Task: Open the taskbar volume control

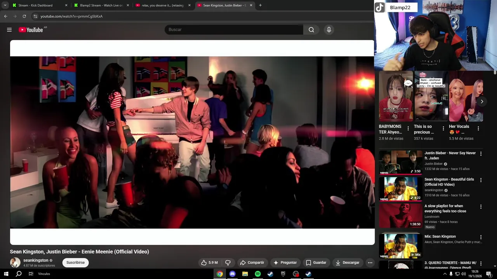Action: pos(464,274)
